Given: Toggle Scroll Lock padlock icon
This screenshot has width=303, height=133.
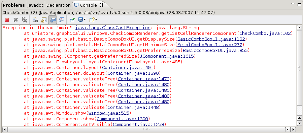Looking at the screenshot, I should click(x=44, y=20).
